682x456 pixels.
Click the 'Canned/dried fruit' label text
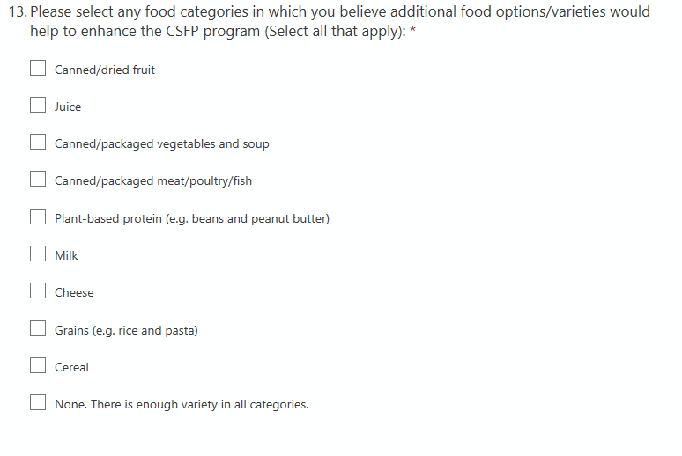pyautogui.click(x=105, y=70)
